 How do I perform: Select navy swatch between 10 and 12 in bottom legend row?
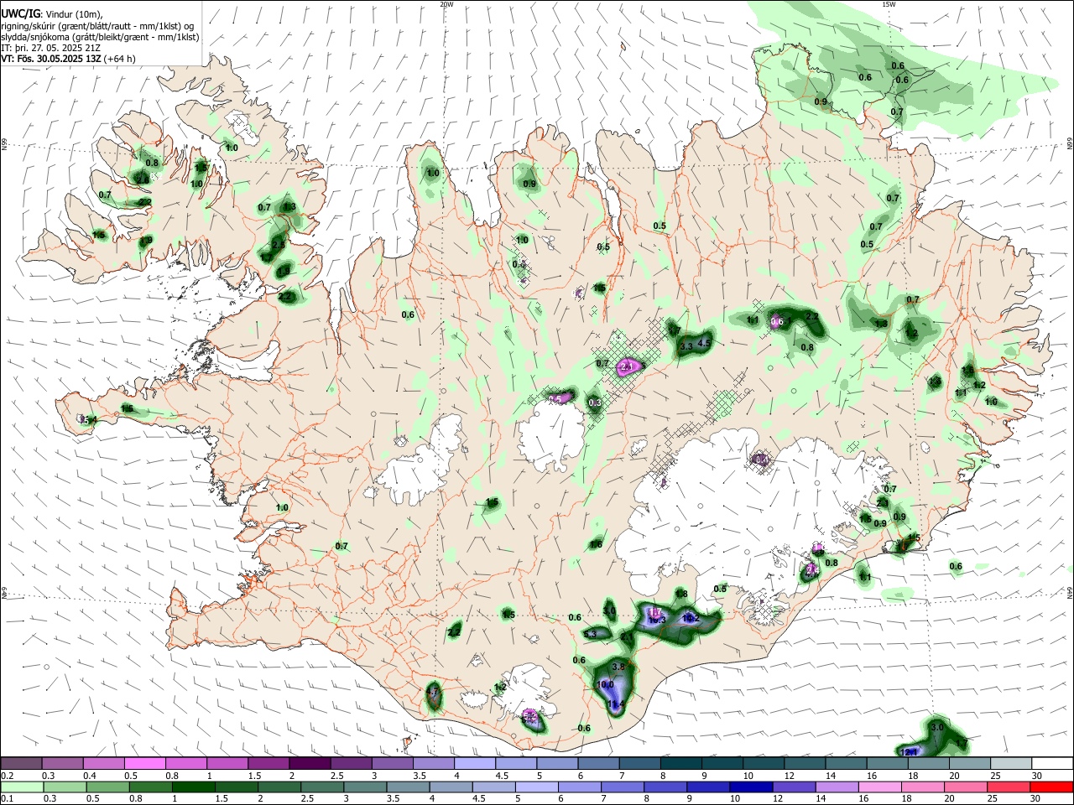pyautogui.click(x=749, y=787)
